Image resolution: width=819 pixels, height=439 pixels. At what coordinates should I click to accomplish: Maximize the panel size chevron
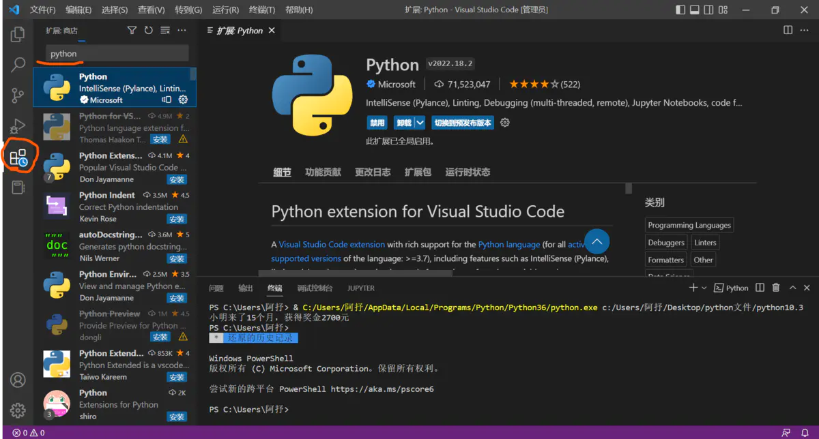[x=793, y=288]
